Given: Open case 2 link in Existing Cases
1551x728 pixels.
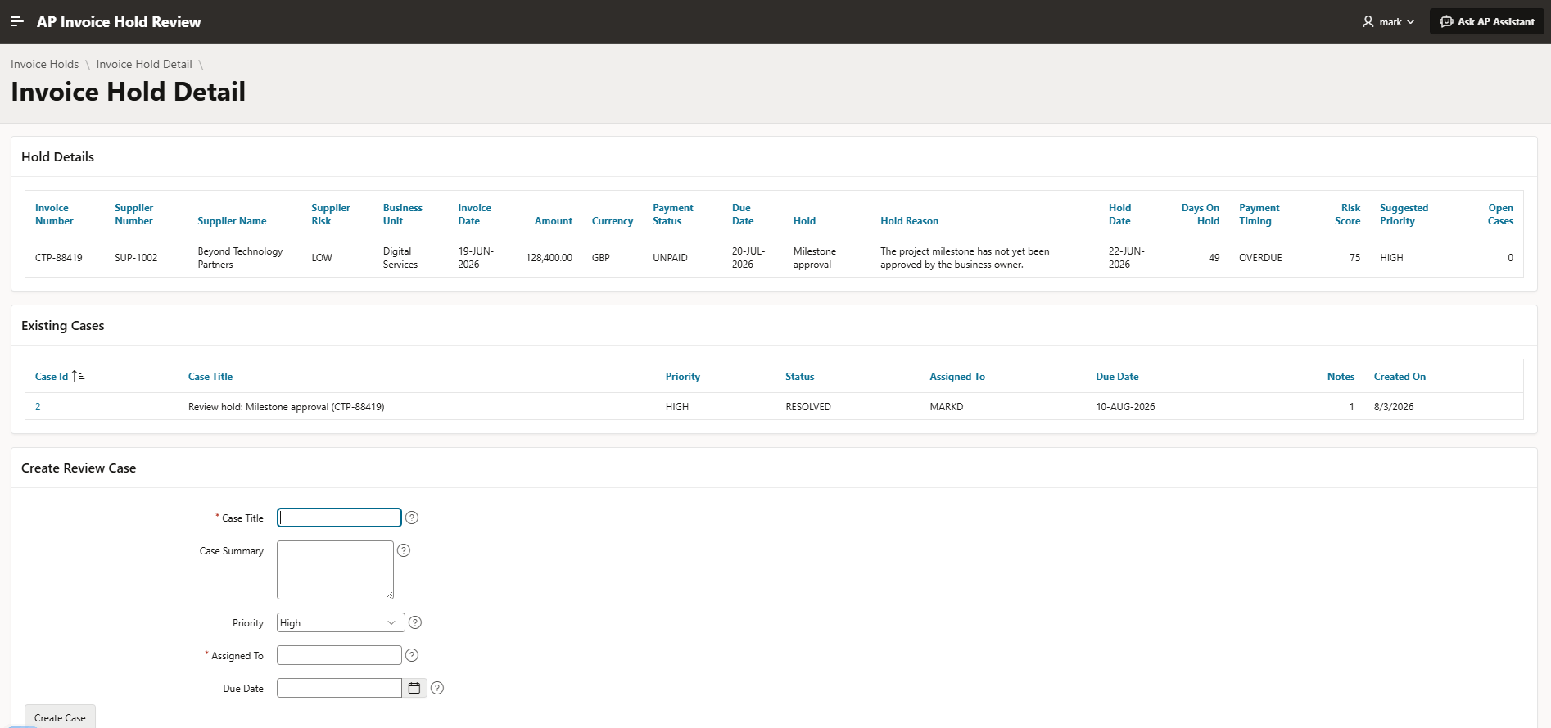Looking at the screenshot, I should [38, 406].
